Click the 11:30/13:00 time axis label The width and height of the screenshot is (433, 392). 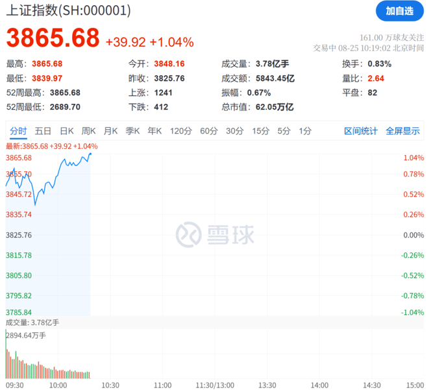(215, 386)
